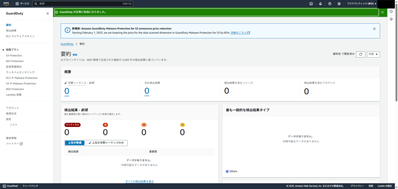Image resolution: width=398 pixels, height=189 pixels.
Task: Open the アジアパシフィック (東京) region dropdown
Action: click(x=362, y=4)
